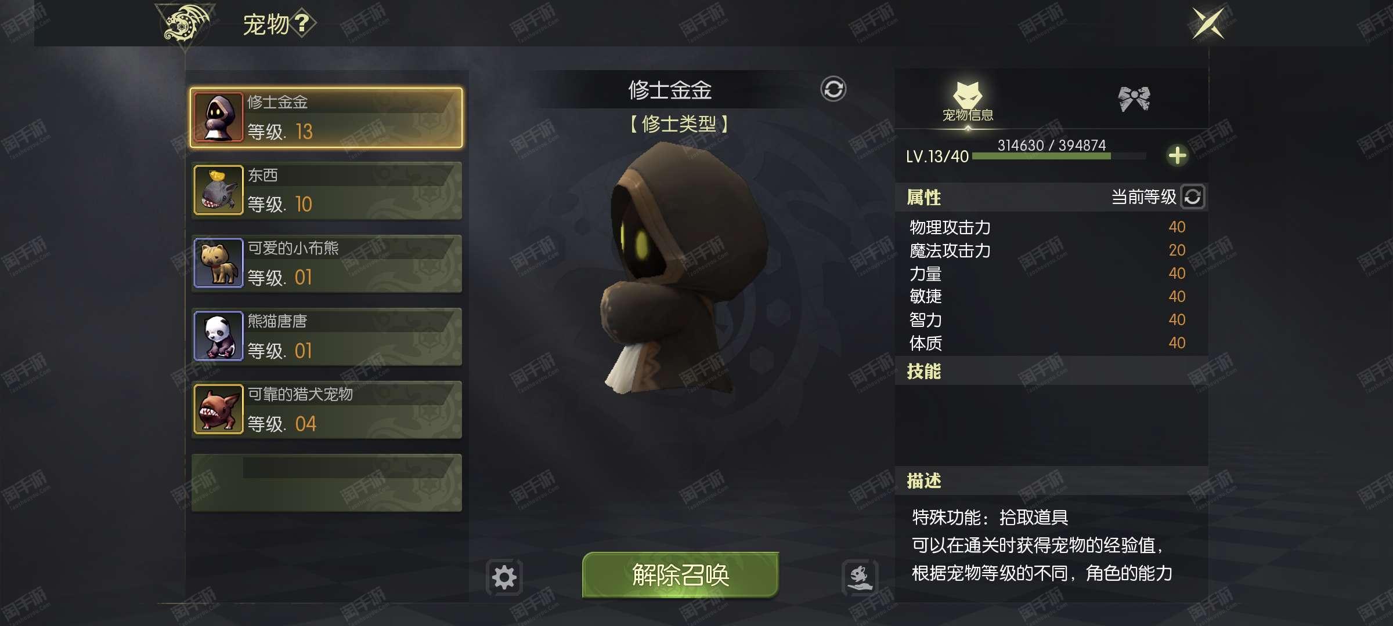The width and height of the screenshot is (1393, 626).
Task: Open the bow-tie pet costume tab
Action: pos(1134,99)
